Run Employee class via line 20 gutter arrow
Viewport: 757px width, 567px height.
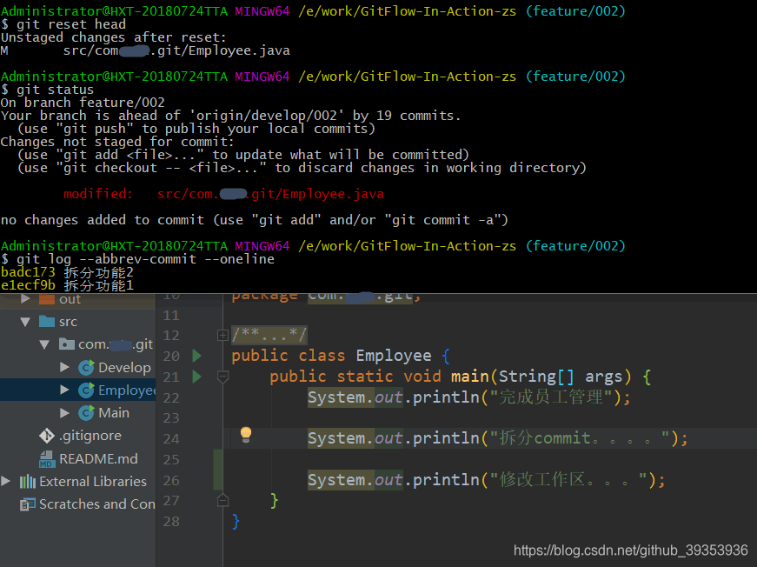[x=196, y=356]
